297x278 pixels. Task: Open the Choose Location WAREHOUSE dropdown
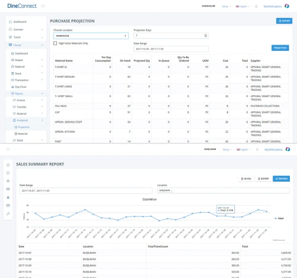tap(91, 36)
